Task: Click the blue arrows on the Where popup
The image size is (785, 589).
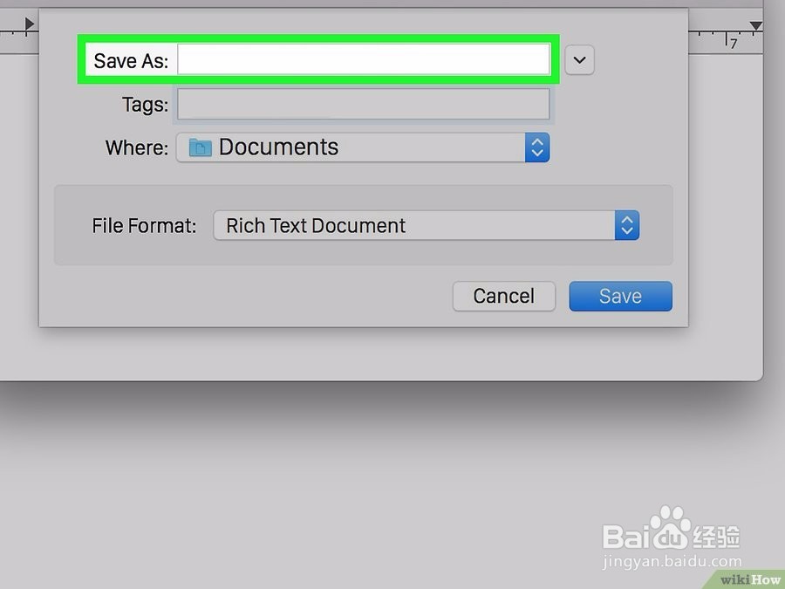Action: tap(537, 147)
